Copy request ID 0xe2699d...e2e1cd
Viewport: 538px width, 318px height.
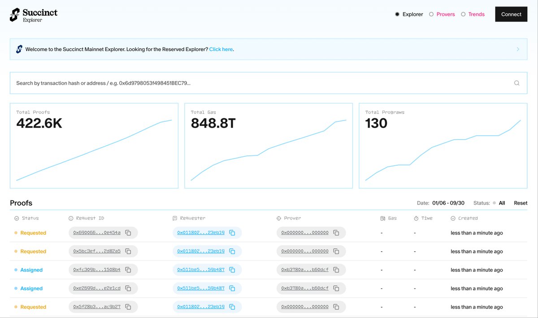pyautogui.click(x=128, y=288)
